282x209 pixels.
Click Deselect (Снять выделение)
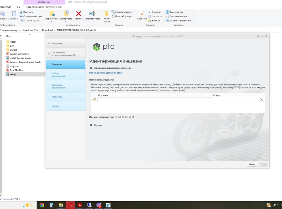point(177,16)
